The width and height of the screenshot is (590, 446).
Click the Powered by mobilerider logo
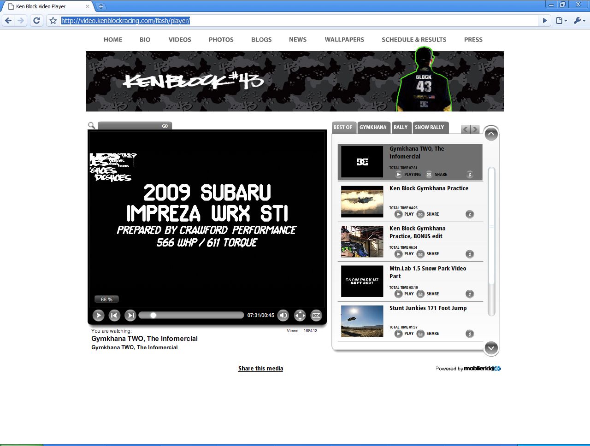coord(468,368)
